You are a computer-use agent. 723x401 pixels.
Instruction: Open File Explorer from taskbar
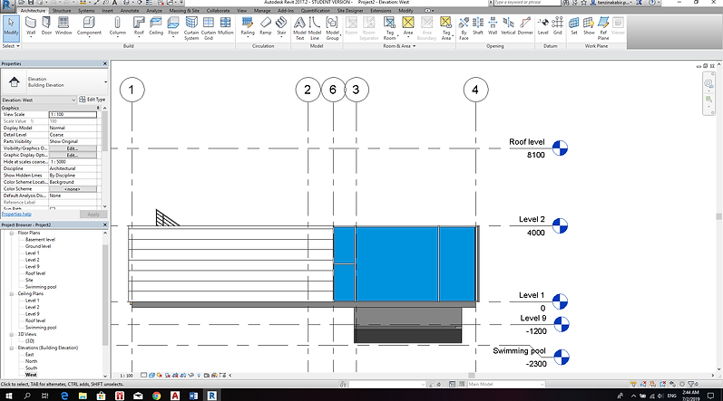(83, 396)
